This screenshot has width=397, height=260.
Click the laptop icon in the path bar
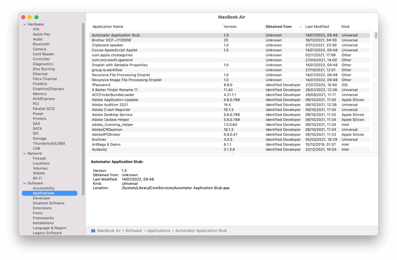(x=93, y=231)
